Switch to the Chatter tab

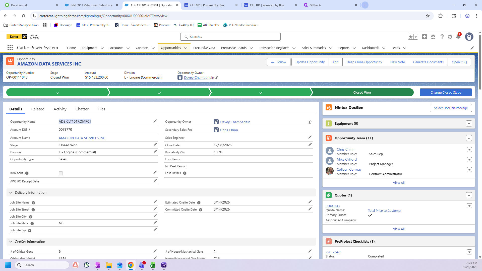[x=82, y=109]
